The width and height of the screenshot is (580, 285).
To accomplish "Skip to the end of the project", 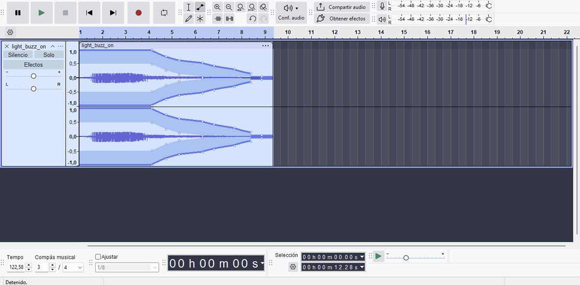I will 113,13.
